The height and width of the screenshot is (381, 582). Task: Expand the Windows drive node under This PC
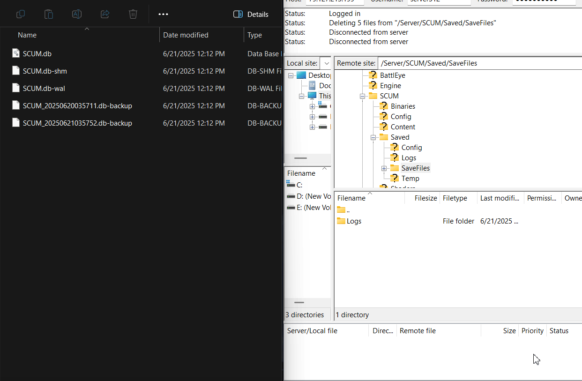(312, 106)
